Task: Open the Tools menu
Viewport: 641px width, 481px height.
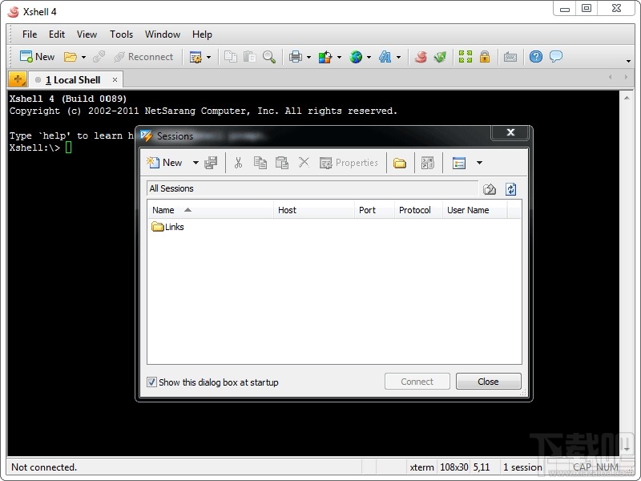Action: 121,34
